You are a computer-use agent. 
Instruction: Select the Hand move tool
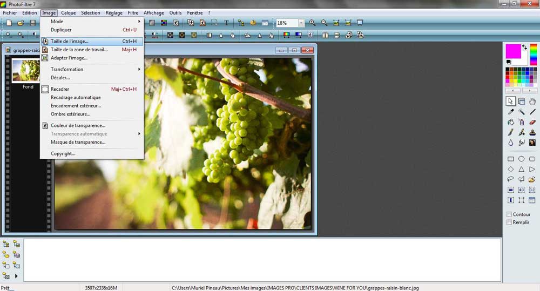point(532,101)
